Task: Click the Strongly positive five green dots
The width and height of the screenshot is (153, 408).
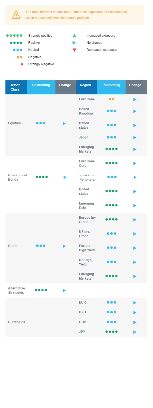Action: coord(14,36)
